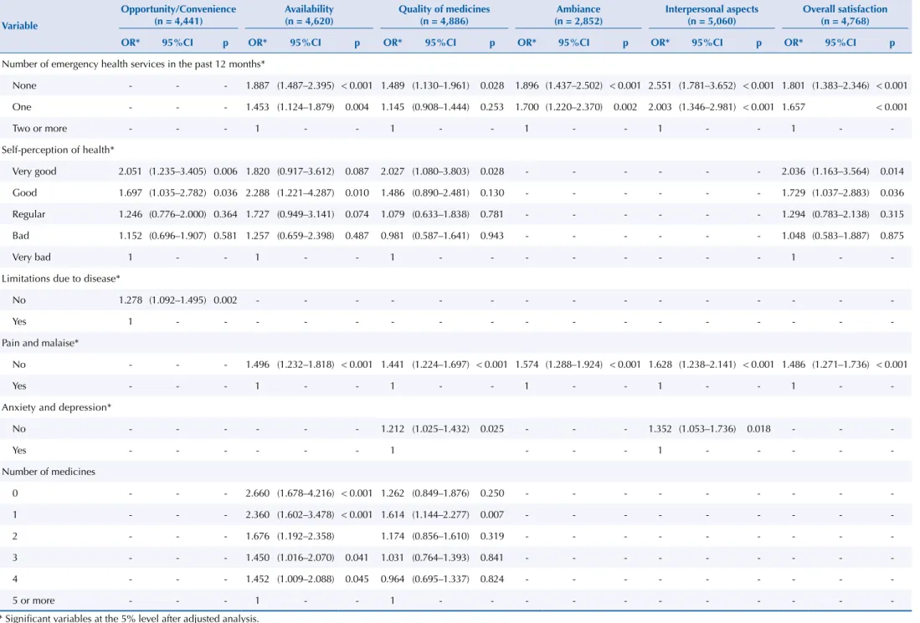This screenshot has width=920, height=623.
Task: Click the value 1.352 under Interpersonal aspects
Action: (660, 429)
